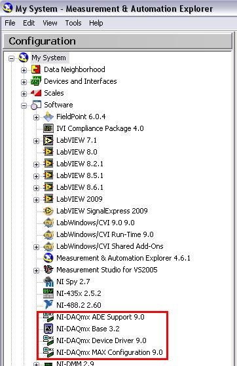The width and height of the screenshot is (237, 366).
Task: Expand Measurement Studio for VS2005 node
Action: coord(36,270)
